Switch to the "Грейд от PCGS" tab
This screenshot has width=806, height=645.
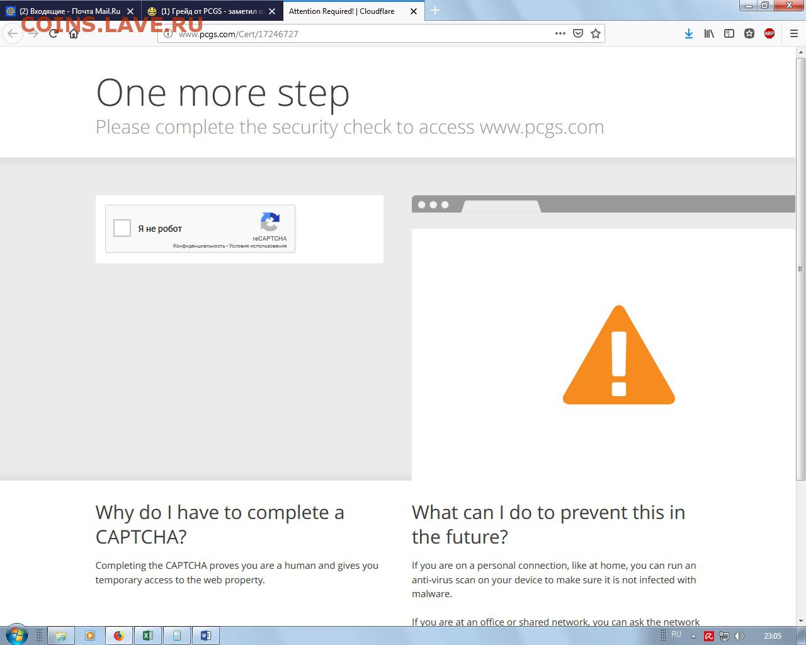coord(212,11)
